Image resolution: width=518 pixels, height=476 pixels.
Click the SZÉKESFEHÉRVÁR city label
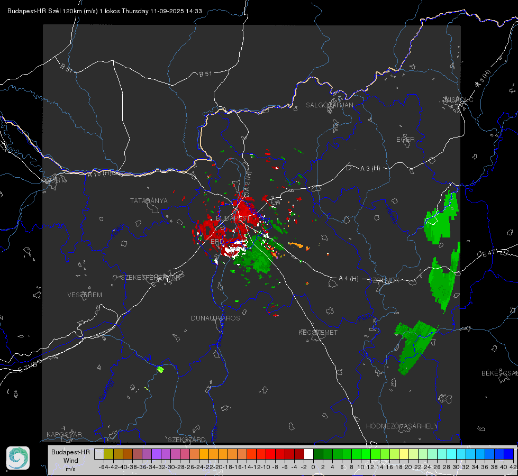151,278
